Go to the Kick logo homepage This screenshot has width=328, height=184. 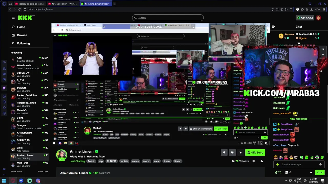[x=26, y=18]
